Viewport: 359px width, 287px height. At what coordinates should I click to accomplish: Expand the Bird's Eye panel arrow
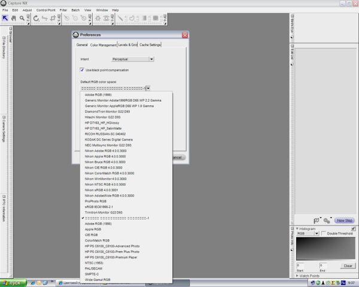292,37
